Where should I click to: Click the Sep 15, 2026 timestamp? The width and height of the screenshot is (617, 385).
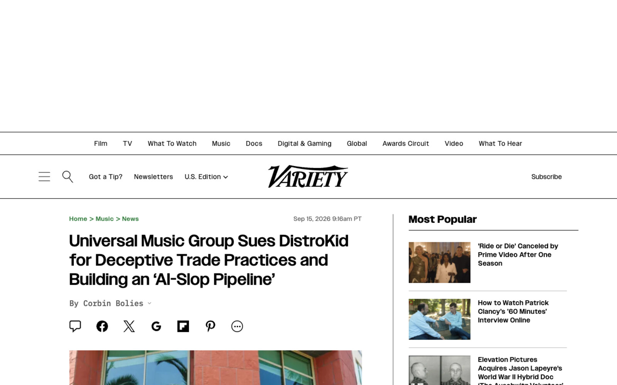coord(327,219)
